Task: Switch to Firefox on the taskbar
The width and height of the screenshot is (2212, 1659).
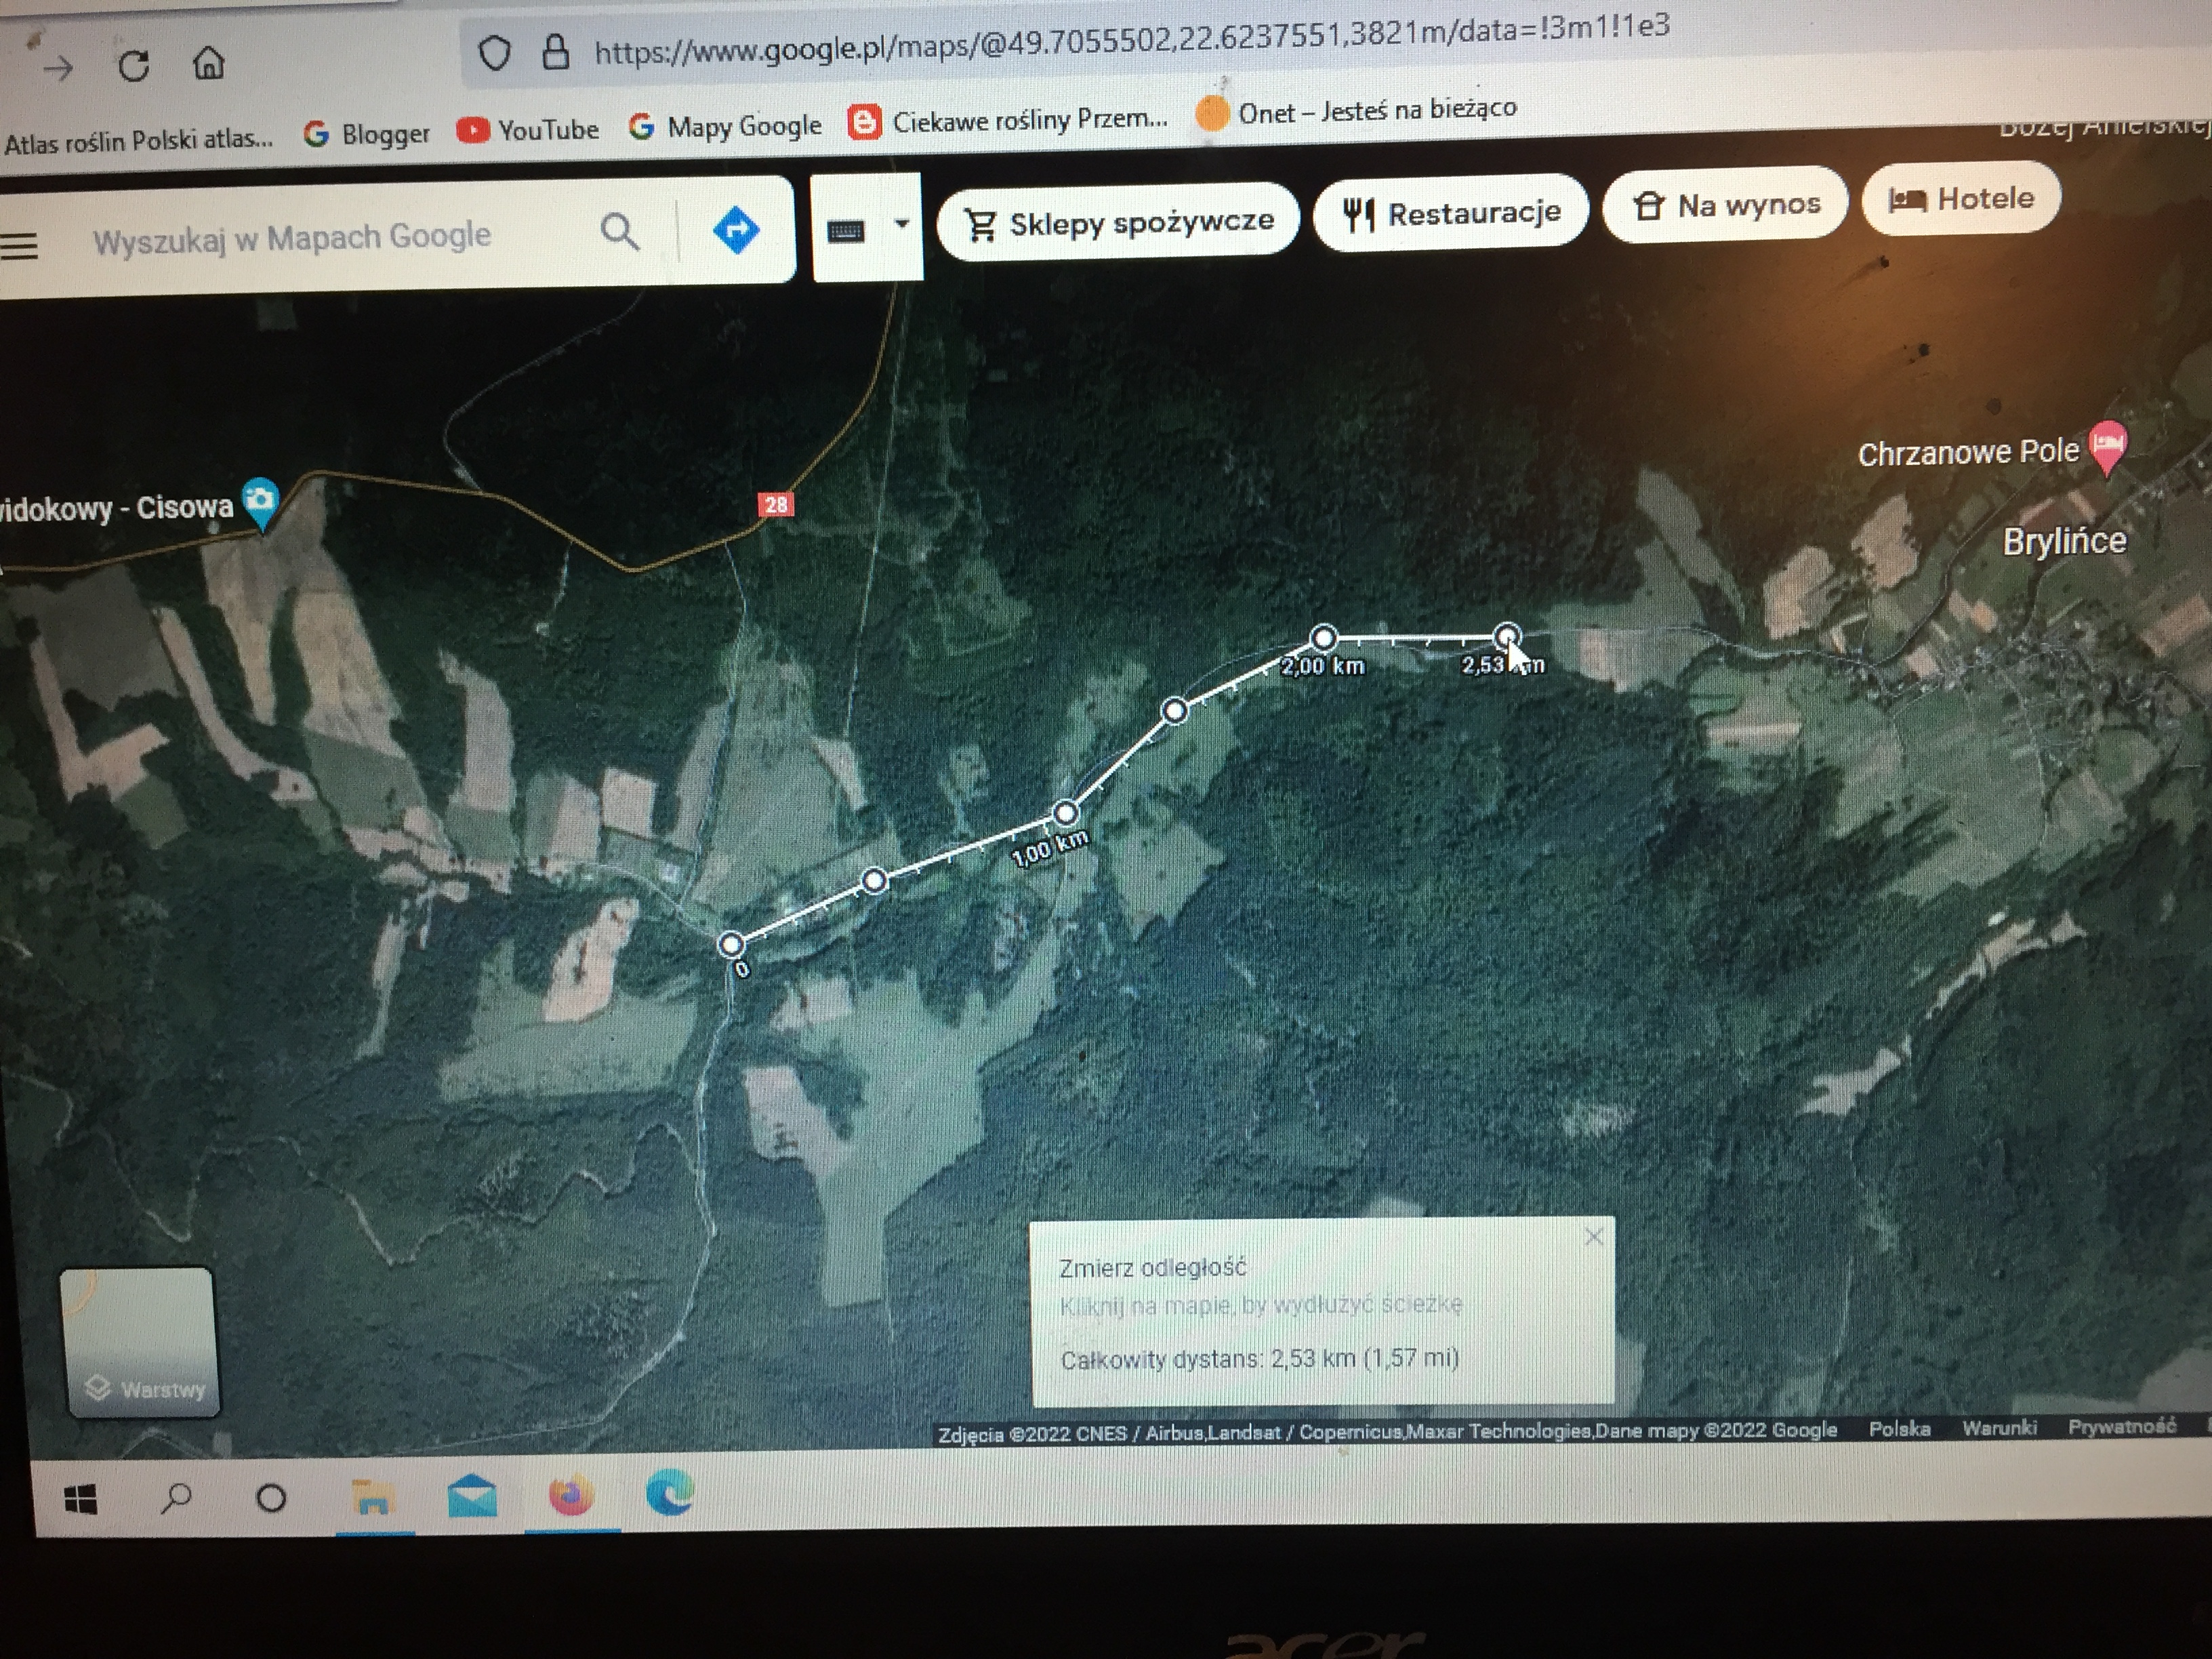Action: pyautogui.click(x=571, y=1495)
